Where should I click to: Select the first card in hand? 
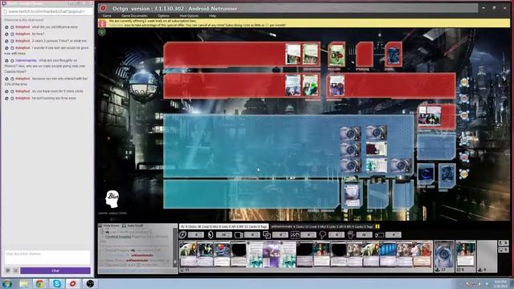pos(188,254)
